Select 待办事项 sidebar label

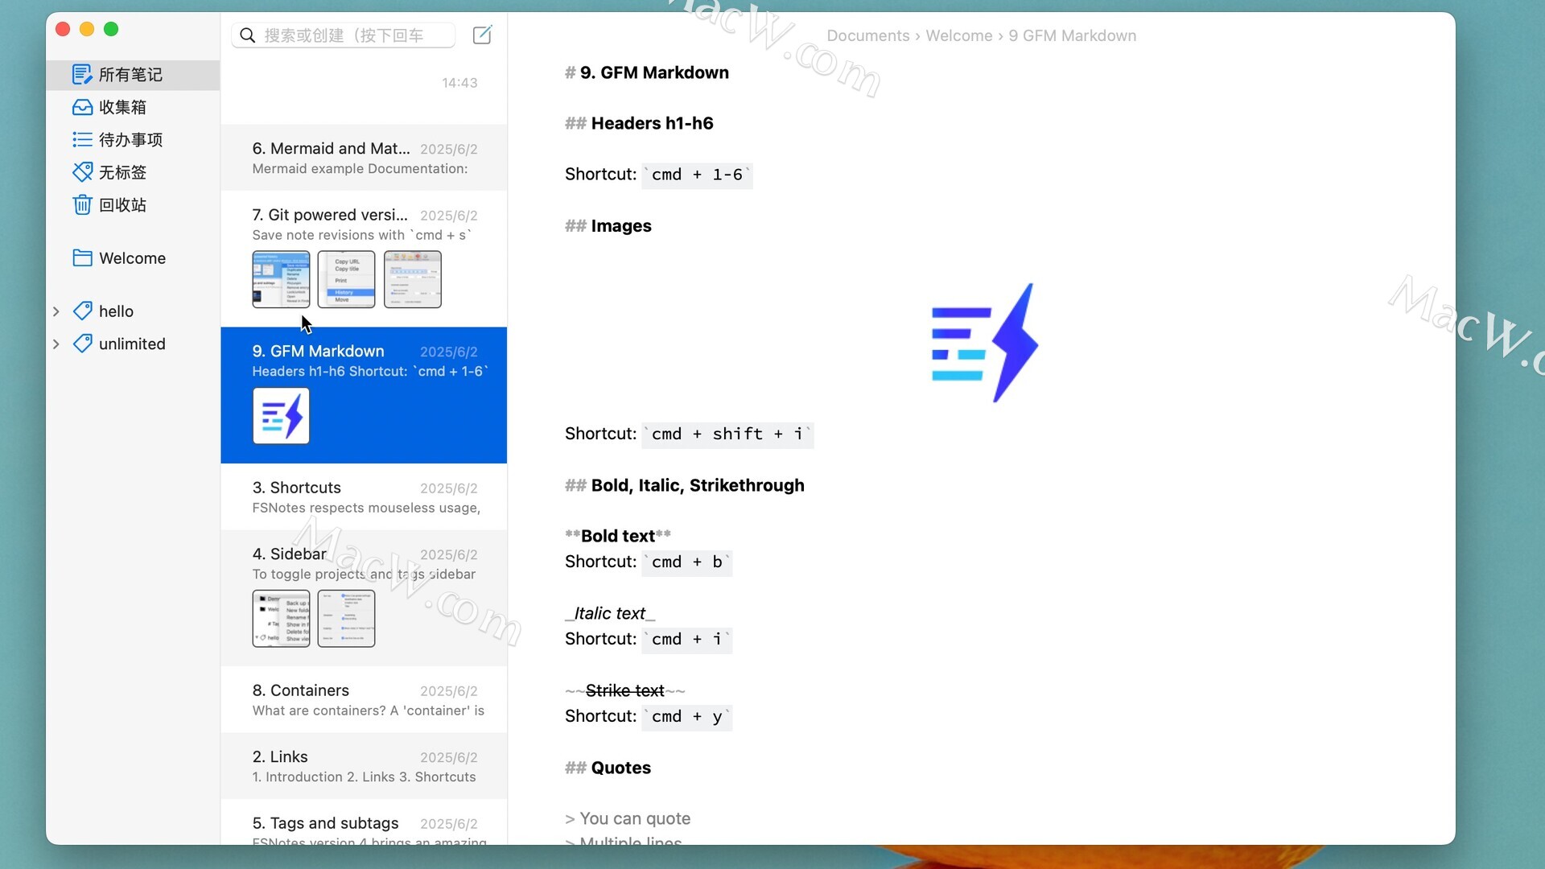pyautogui.click(x=130, y=140)
